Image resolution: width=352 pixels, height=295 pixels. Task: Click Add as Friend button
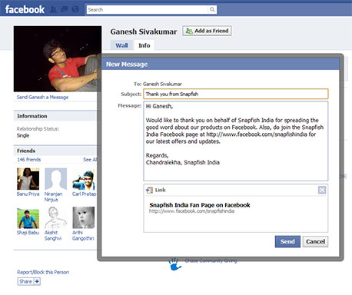pos(207,31)
